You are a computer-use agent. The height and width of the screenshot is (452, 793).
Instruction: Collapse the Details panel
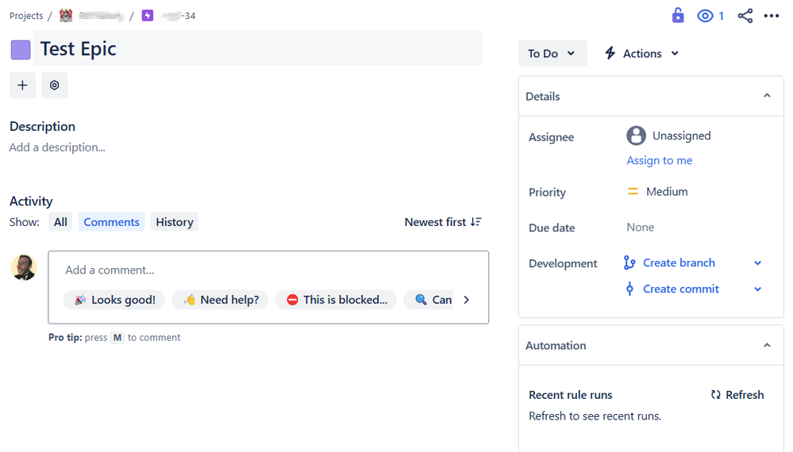click(767, 96)
